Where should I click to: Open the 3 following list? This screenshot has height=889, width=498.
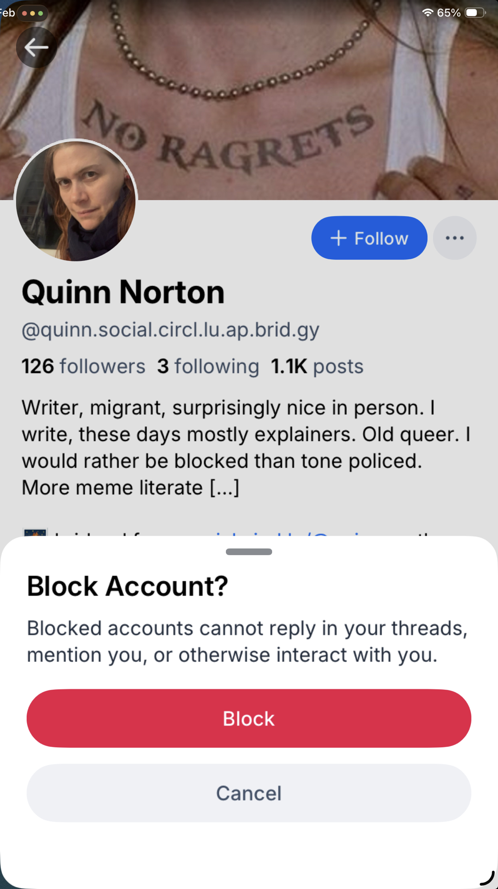(208, 366)
